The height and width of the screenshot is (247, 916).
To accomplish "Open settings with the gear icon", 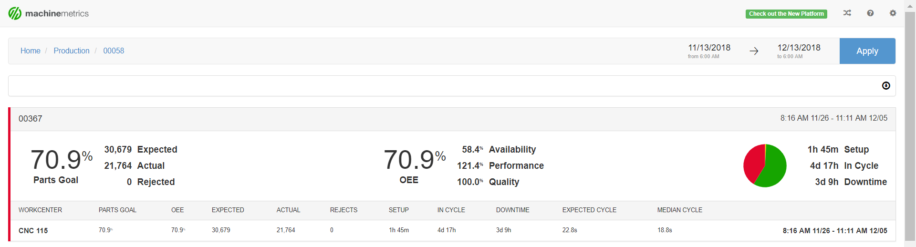I will click(893, 13).
